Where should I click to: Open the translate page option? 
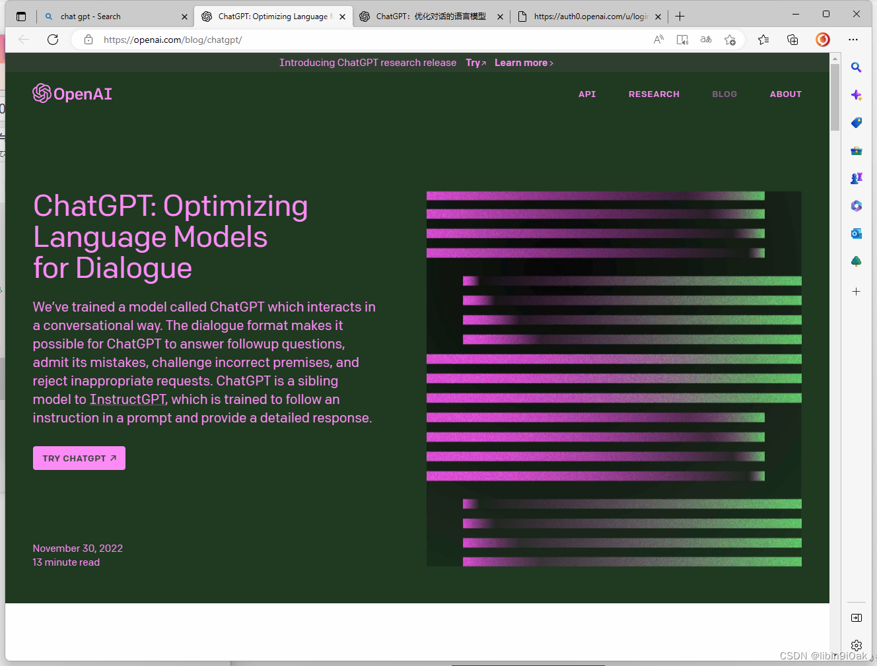[x=706, y=40]
